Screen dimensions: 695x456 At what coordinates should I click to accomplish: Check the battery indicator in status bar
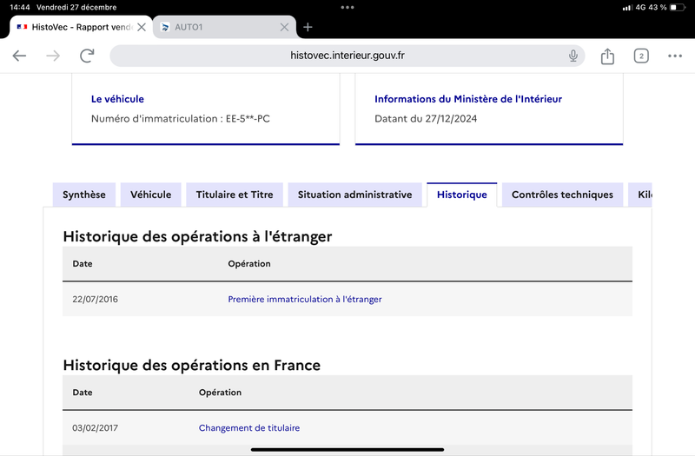pos(677,7)
